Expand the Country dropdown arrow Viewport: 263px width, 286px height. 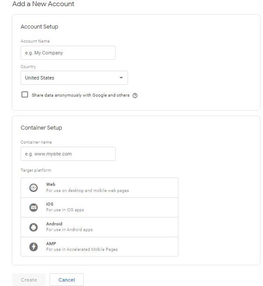(121, 78)
